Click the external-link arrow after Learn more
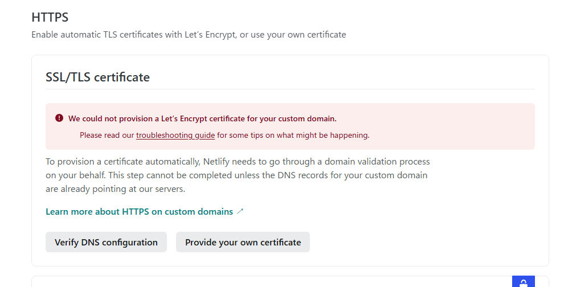This screenshot has height=287, width=564. [x=240, y=211]
